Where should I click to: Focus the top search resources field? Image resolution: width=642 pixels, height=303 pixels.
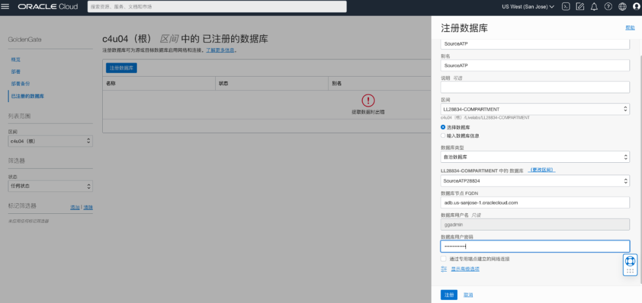(217, 7)
